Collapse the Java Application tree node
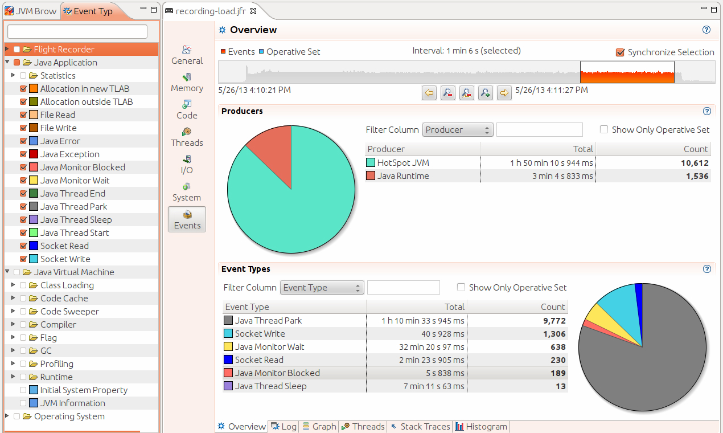 7,63
